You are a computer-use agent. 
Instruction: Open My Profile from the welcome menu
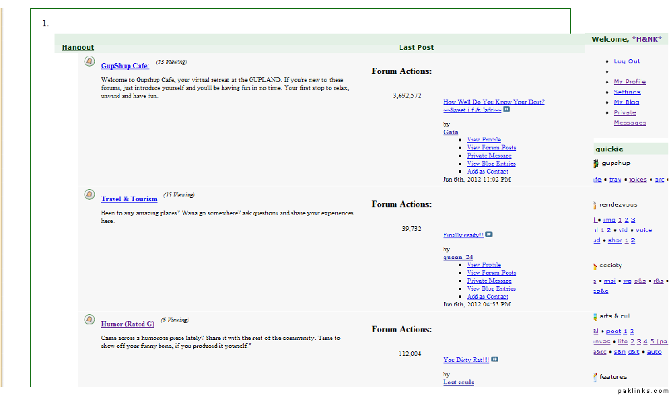[x=629, y=82]
